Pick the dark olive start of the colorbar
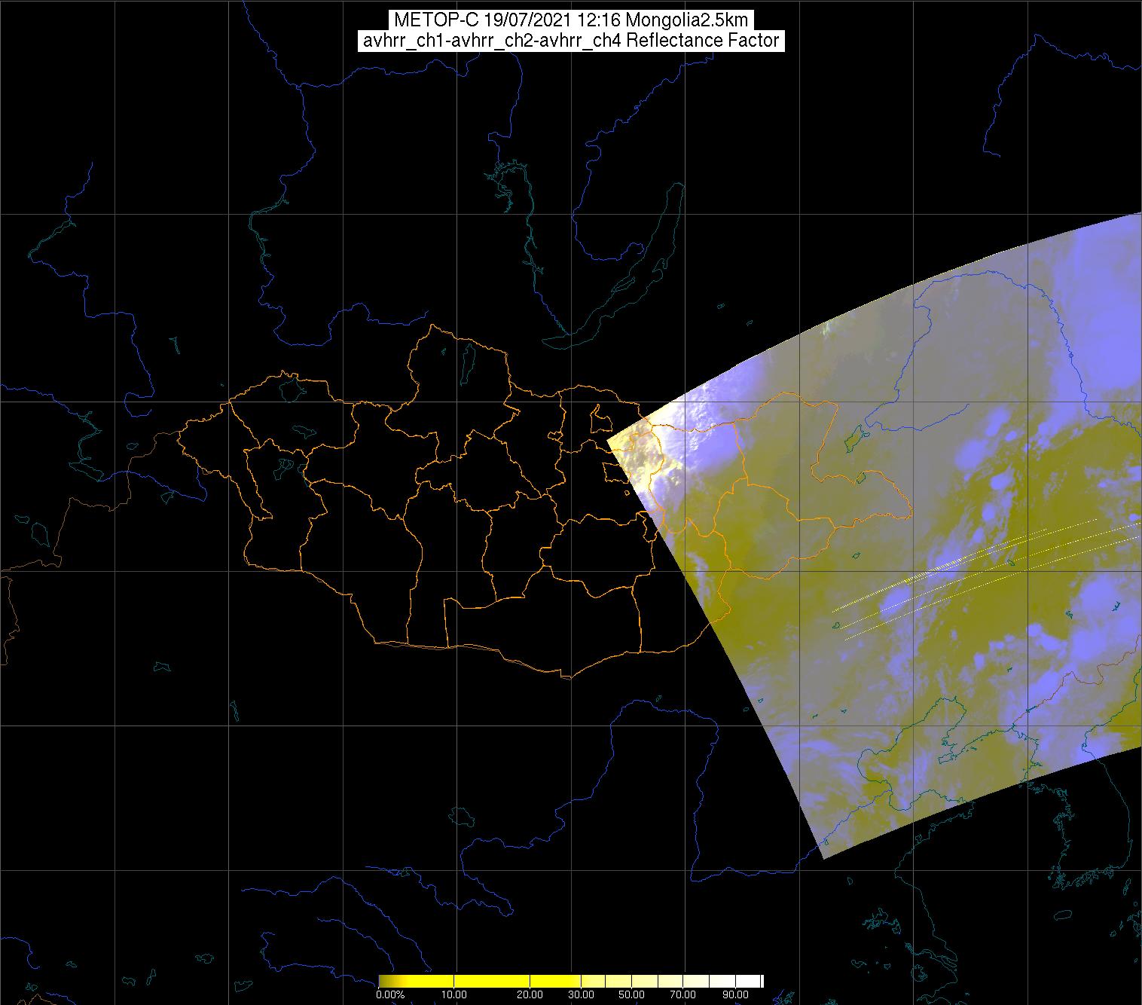The height and width of the screenshot is (1005, 1142). click(386, 980)
